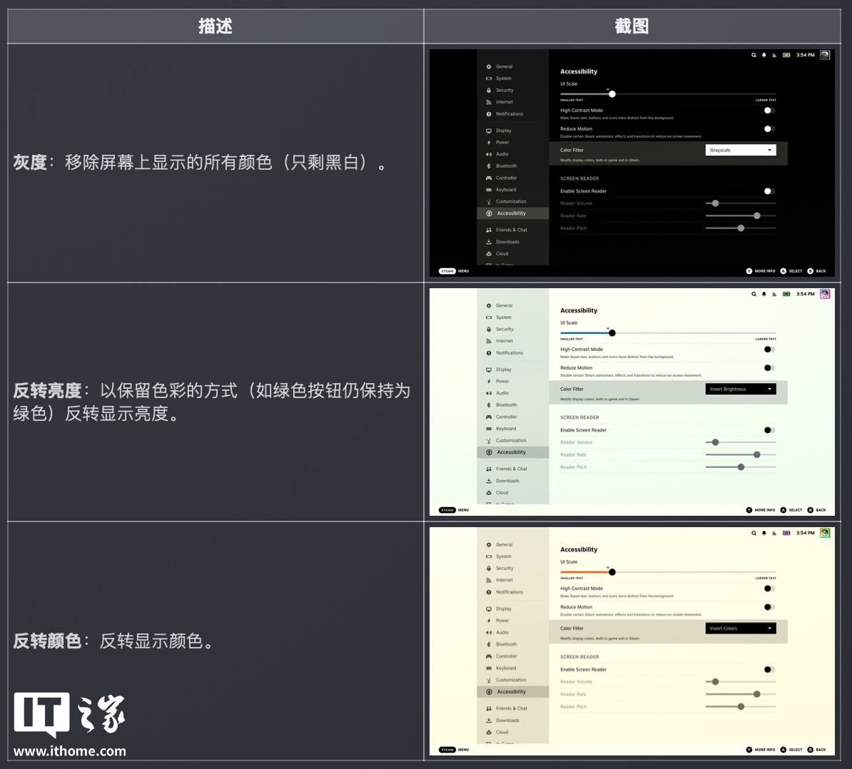Click Security lock icon in Grayscale screenshot
Screen dimensions: 852x769
[489, 90]
